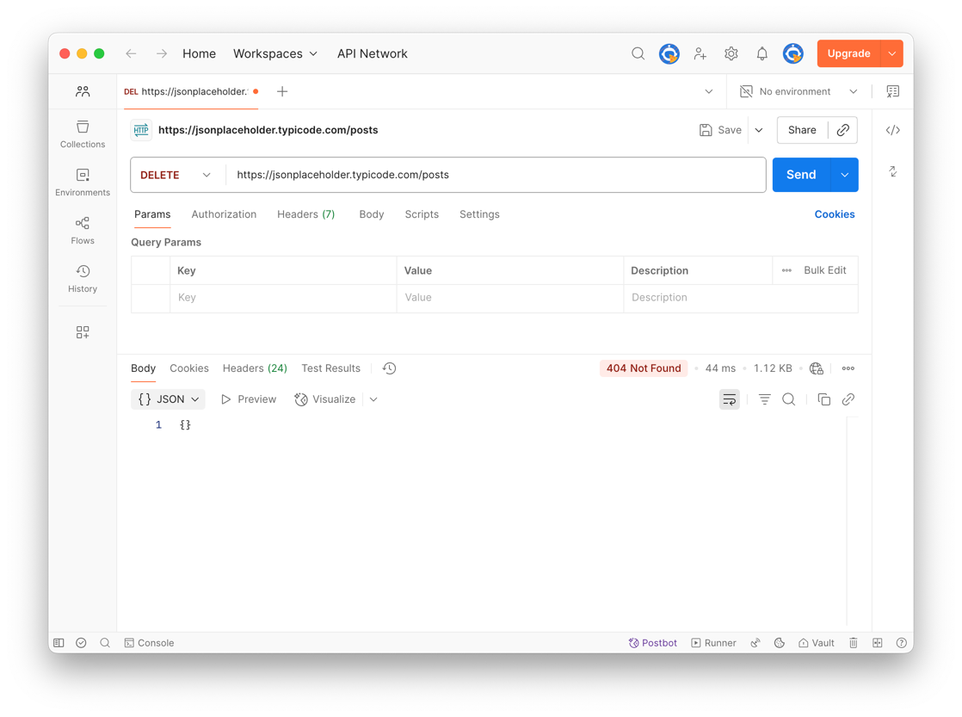
Task: Open the response Headers (24) tab
Action: (x=255, y=368)
